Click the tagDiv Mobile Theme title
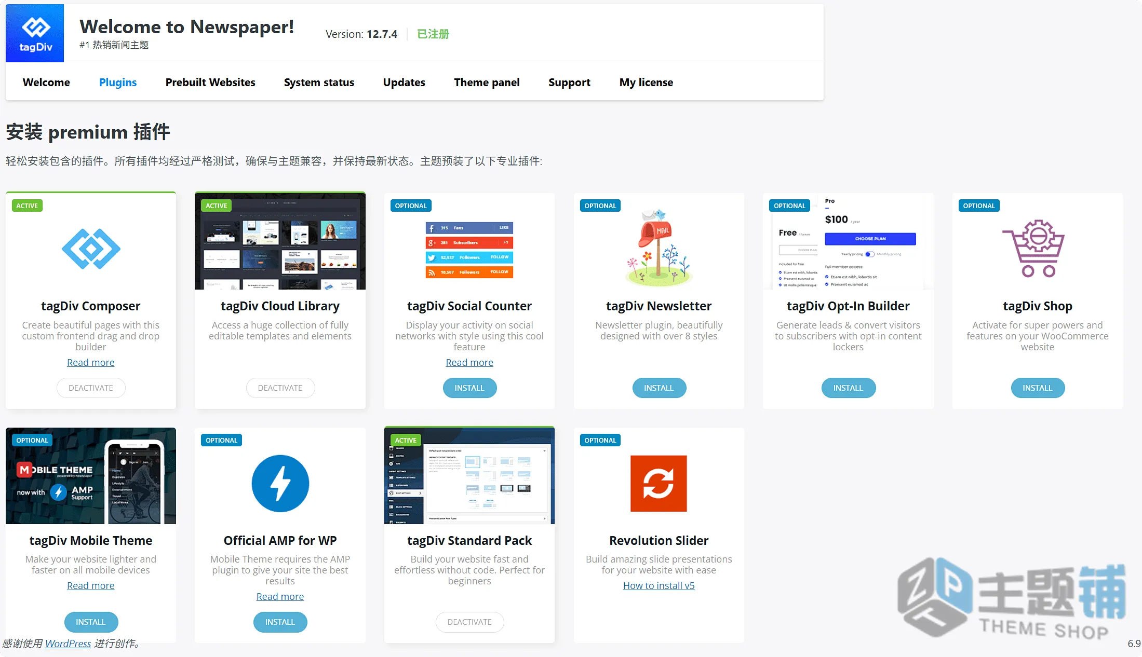Screen dimensions: 1142x657 click(x=91, y=540)
